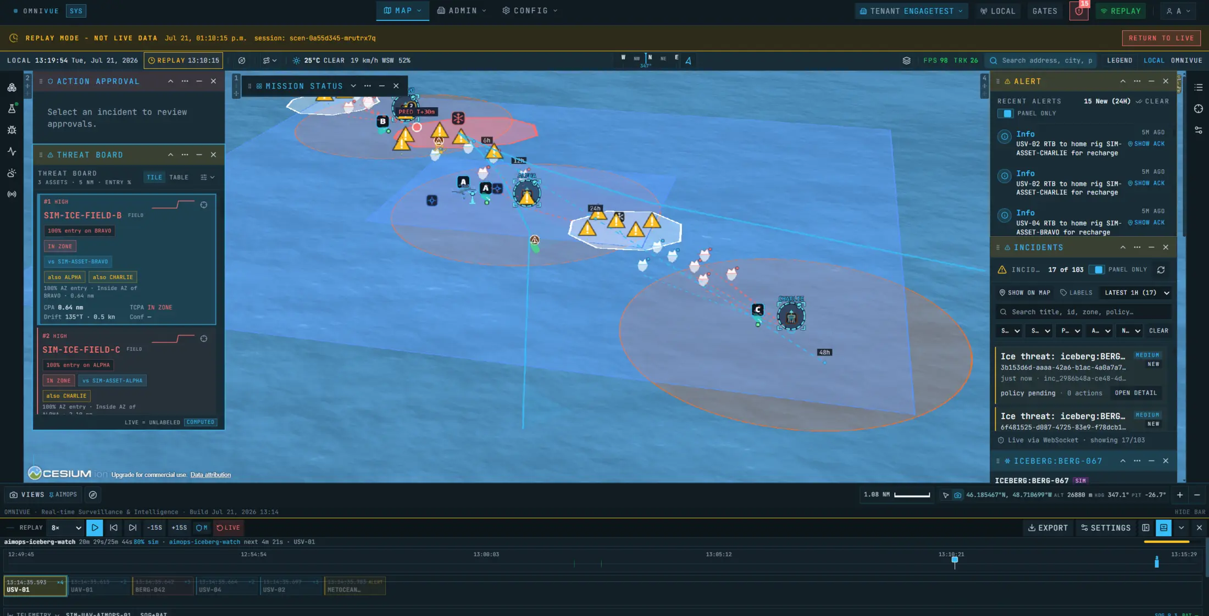Toggle PANEL ONLY in Alert panel
This screenshot has height=616, width=1209.
1006,113
